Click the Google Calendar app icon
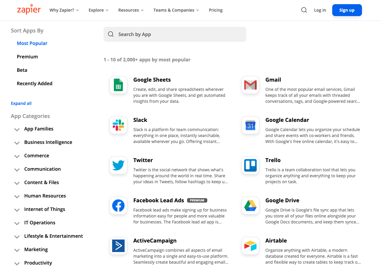 [250, 125]
